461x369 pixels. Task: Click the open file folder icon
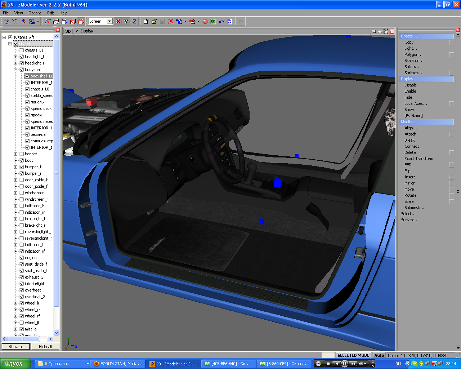click(154, 22)
